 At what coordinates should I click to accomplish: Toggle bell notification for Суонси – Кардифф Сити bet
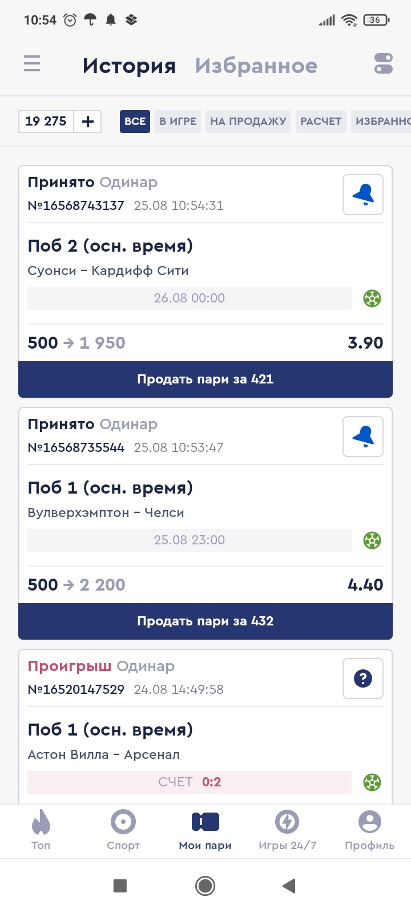click(363, 195)
